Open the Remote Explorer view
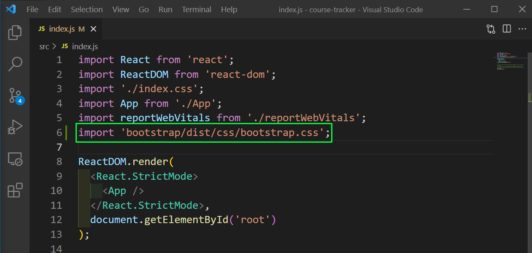The image size is (532, 253). coord(15,159)
